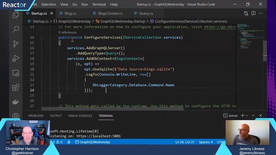
Task: Click on AddGraphQLServer in line 16
Action: pos(103,48)
